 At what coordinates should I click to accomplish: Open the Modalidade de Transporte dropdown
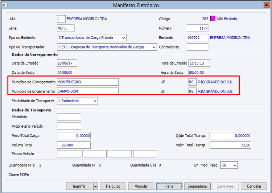(77, 100)
